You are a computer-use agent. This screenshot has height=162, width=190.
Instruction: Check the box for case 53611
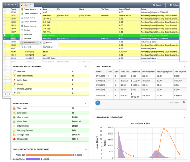pos(5,35)
